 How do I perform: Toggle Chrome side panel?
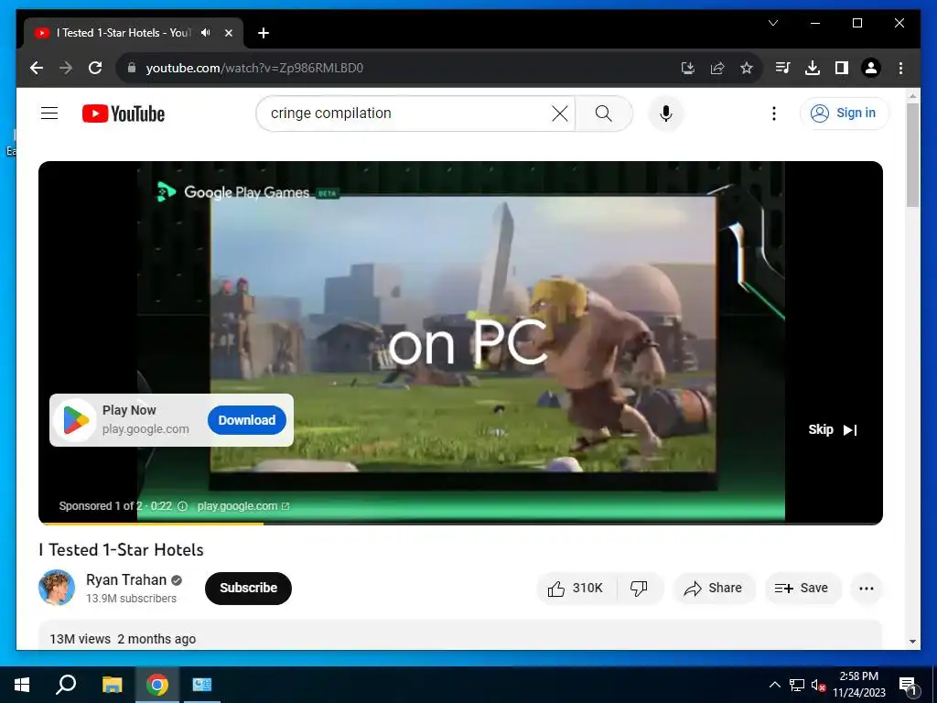(842, 68)
